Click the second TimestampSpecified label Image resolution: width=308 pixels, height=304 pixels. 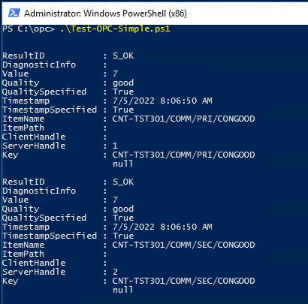point(50,236)
